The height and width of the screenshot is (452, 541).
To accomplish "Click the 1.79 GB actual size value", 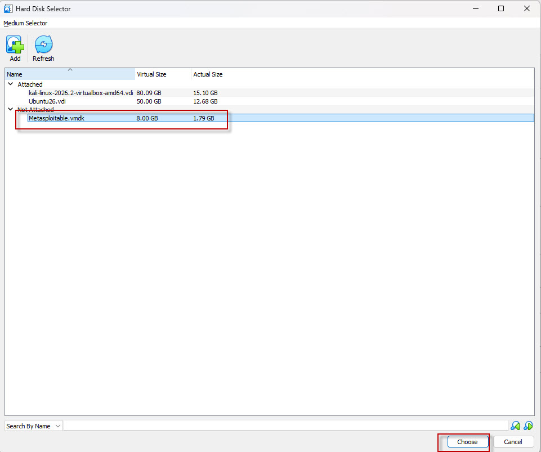I will click(x=204, y=118).
